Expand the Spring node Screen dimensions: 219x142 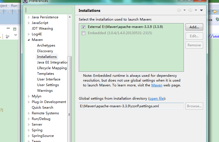click(29, 130)
